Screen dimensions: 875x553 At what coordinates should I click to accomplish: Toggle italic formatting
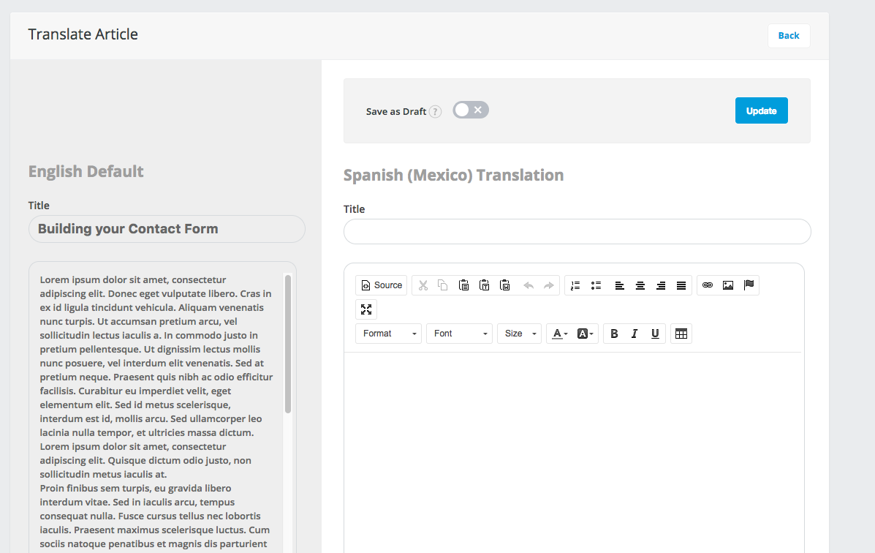point(635,334)
